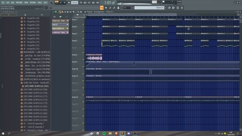Toggle wait for input recording

click(x=85, y=3)
